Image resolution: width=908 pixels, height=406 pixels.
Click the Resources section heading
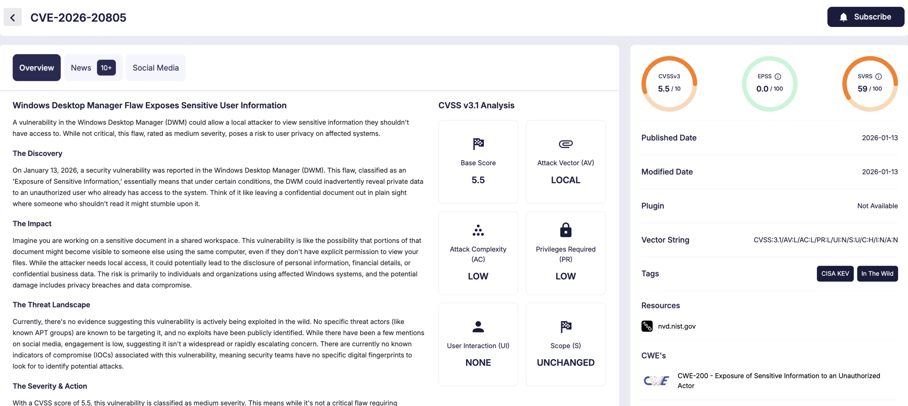(660, 305)
